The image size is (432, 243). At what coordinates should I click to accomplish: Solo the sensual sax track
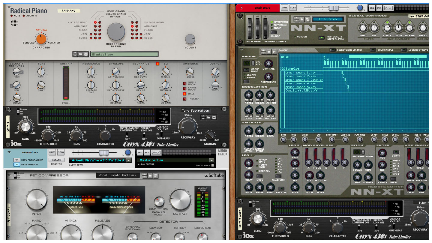coord(61,152)
